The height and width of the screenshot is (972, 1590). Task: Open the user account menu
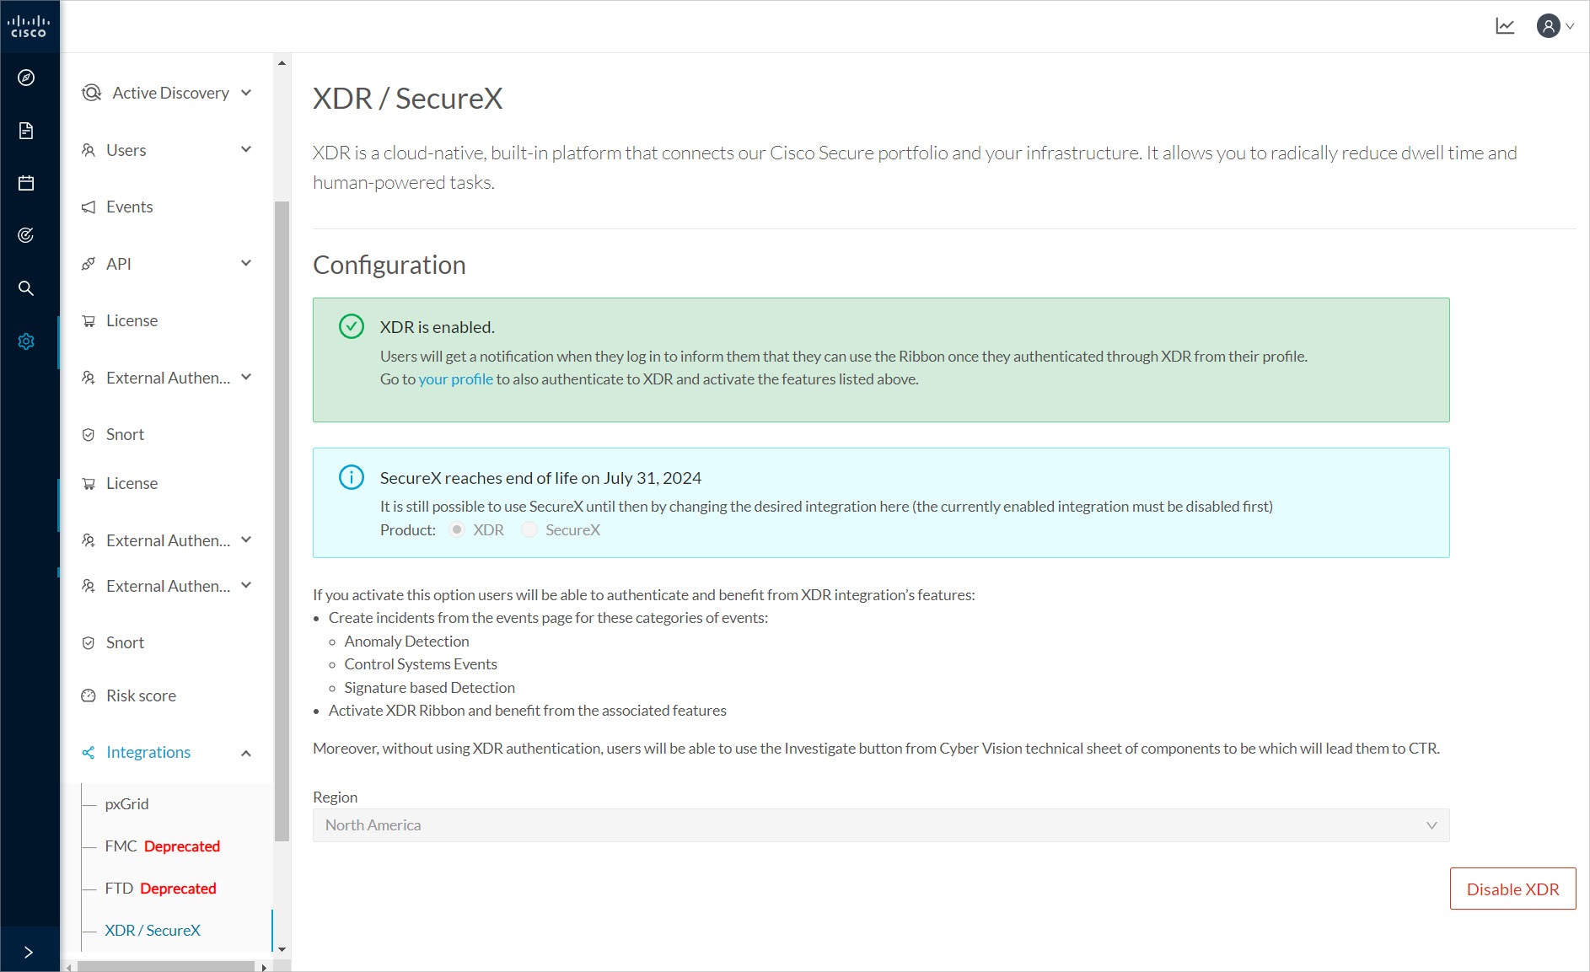(x=1555, y=26)
